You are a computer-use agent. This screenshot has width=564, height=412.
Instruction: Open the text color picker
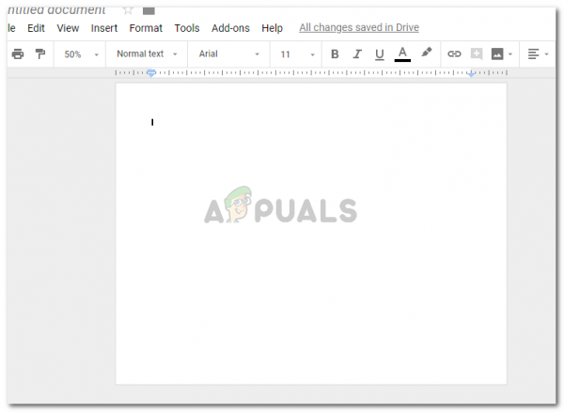(x=402, y=54)
